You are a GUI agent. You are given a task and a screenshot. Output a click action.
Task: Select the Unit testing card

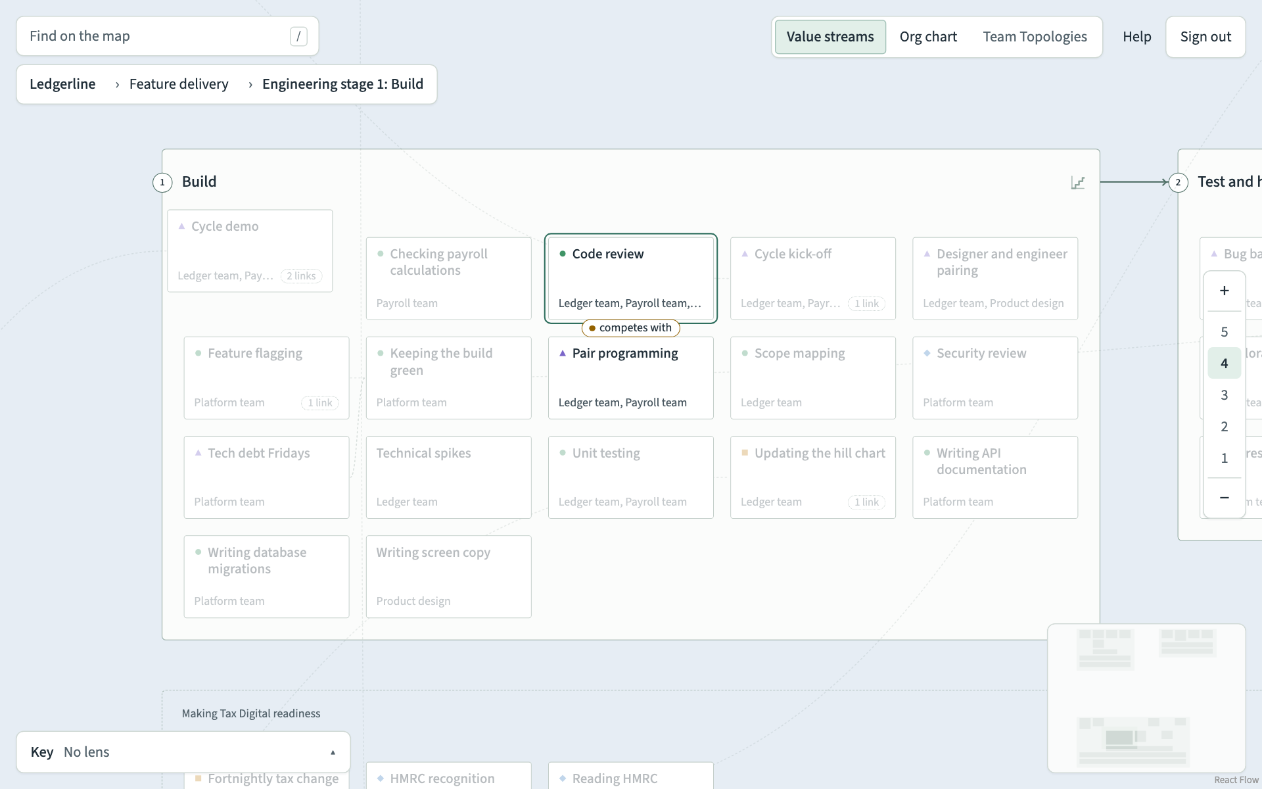pos(631,477)
